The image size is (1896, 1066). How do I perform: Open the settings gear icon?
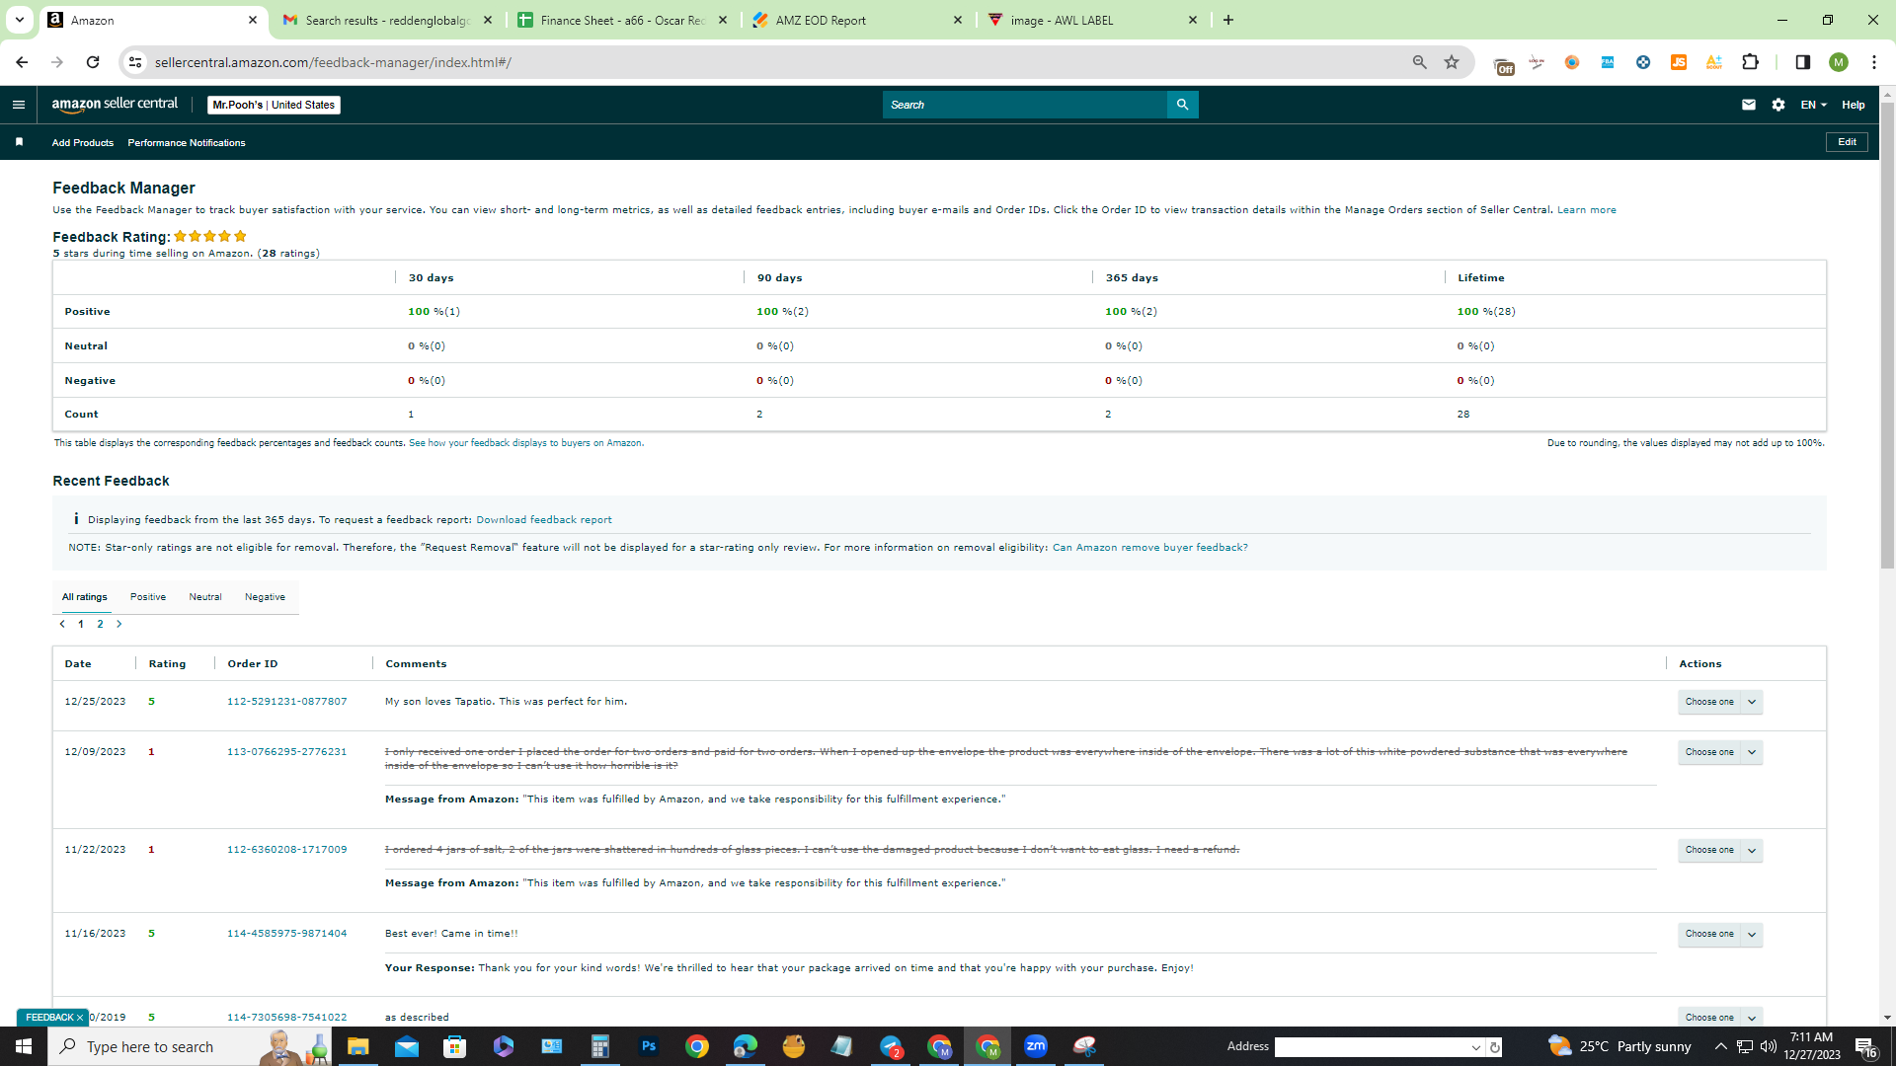pyautogui.click(x=1778, y=105)
